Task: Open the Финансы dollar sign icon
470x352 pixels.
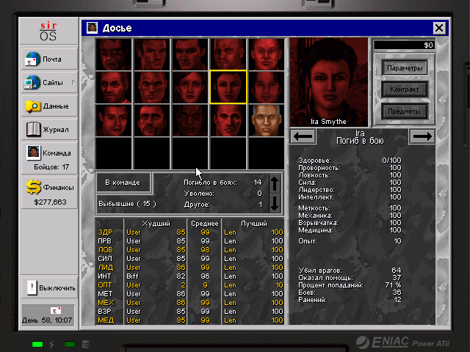Action: coord(34,187)
